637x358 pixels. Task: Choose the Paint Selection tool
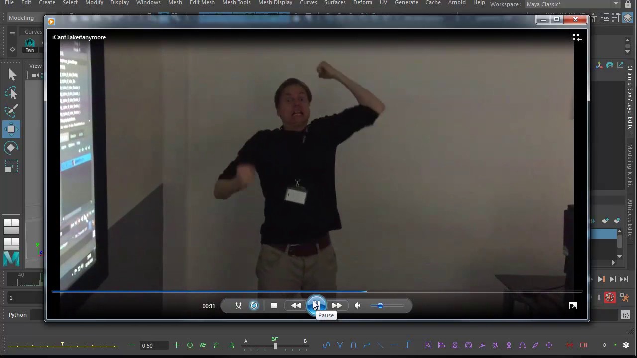click(12, 111)
